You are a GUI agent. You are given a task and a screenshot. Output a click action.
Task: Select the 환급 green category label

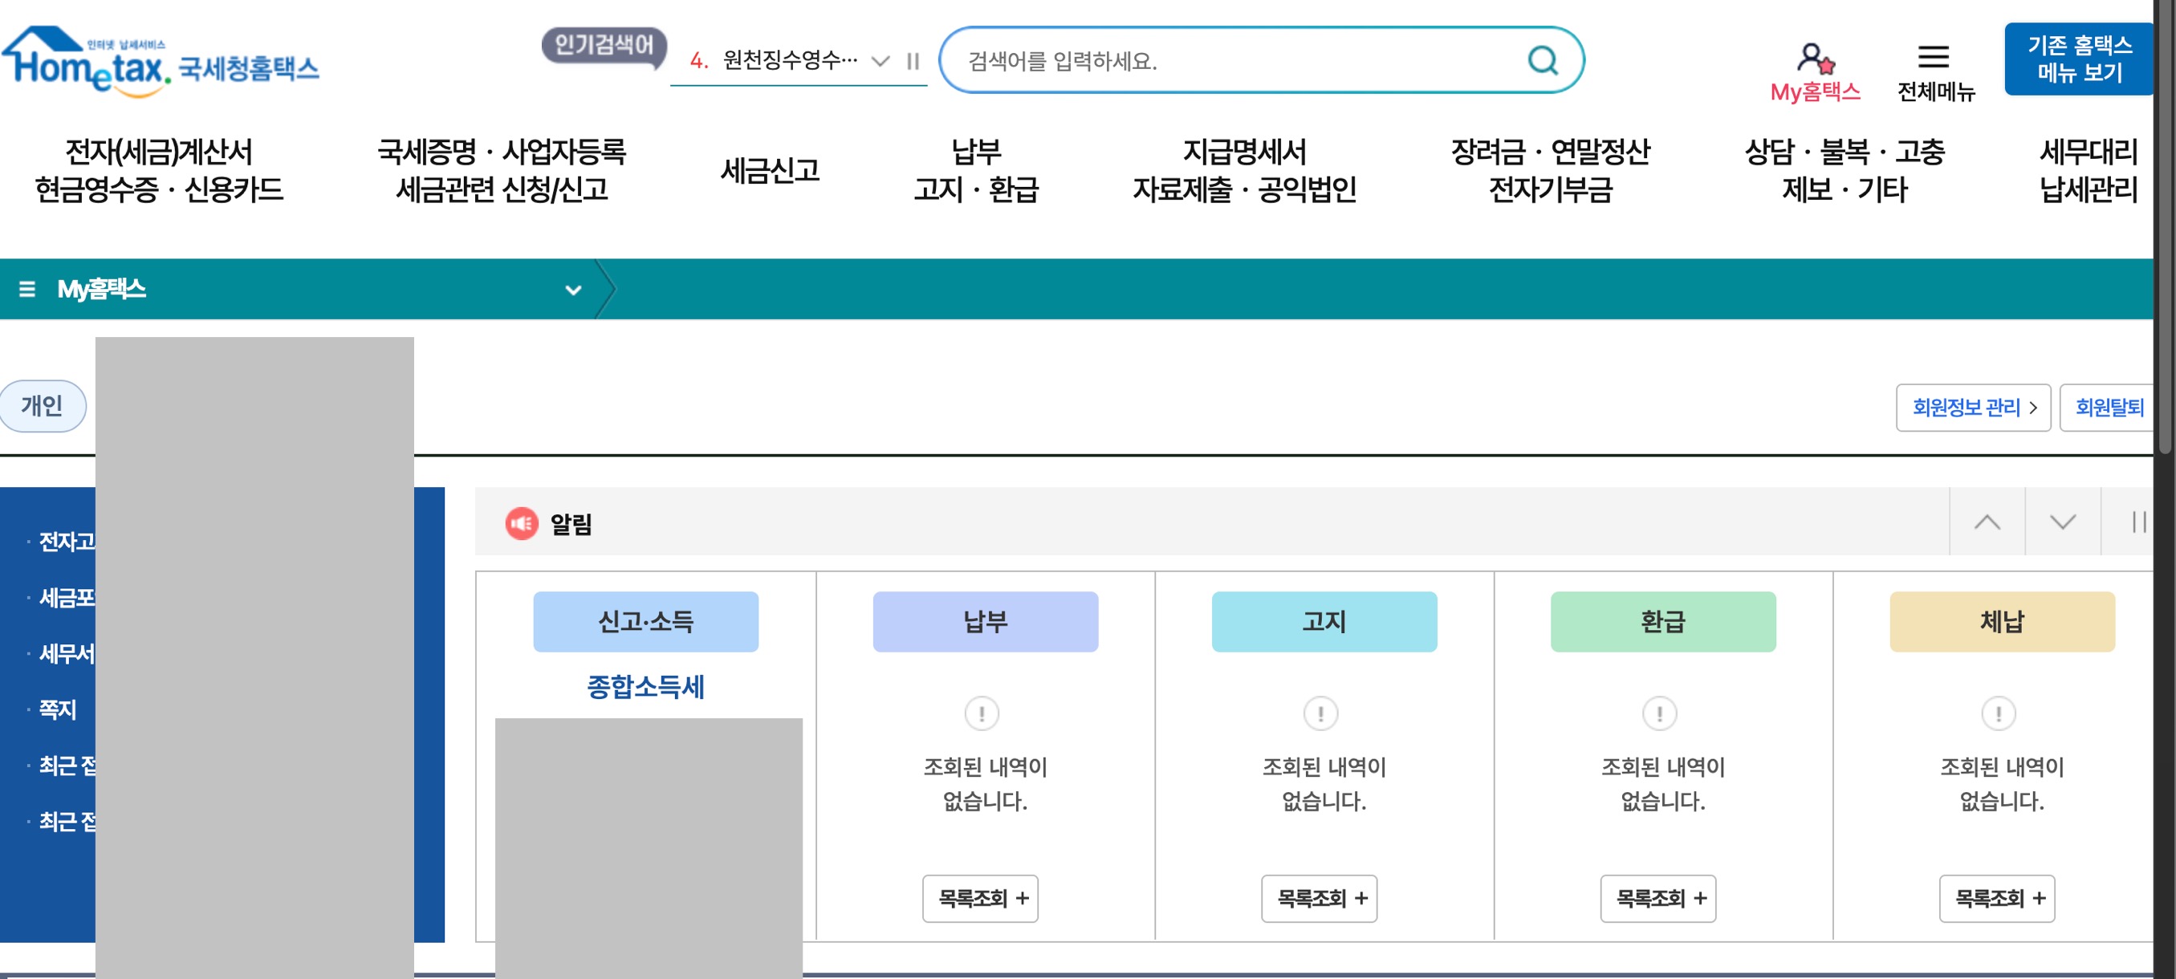pyautogui.click(x=1662, y=621)
